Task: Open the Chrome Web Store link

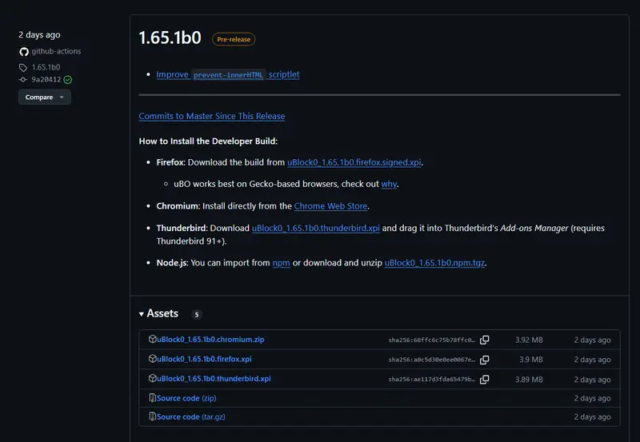Action: pos(330,206)
